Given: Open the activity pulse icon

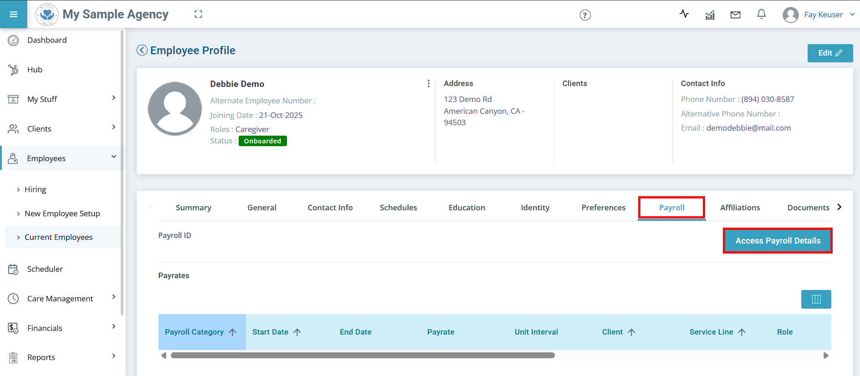Looking at the screenshot, I should [x=684, y=14].
